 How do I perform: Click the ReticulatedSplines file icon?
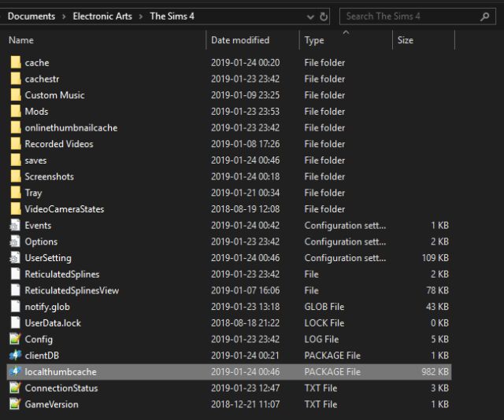(x=16, y=274)
